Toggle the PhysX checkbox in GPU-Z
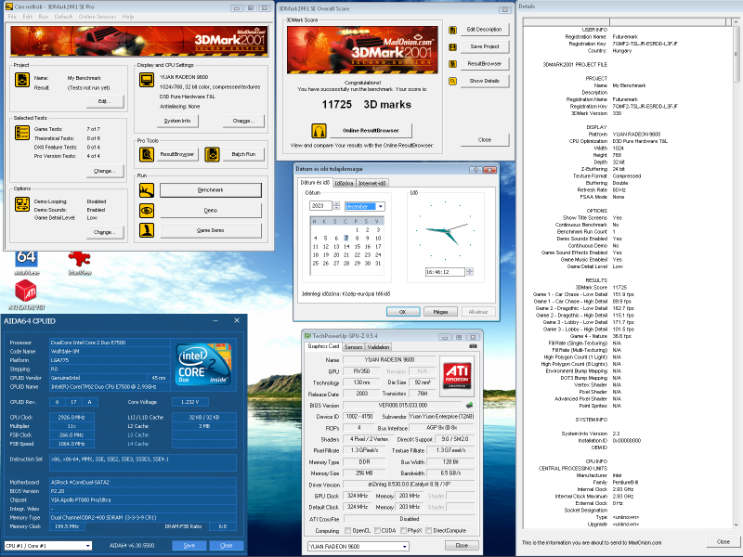 [x=403, y=530]
